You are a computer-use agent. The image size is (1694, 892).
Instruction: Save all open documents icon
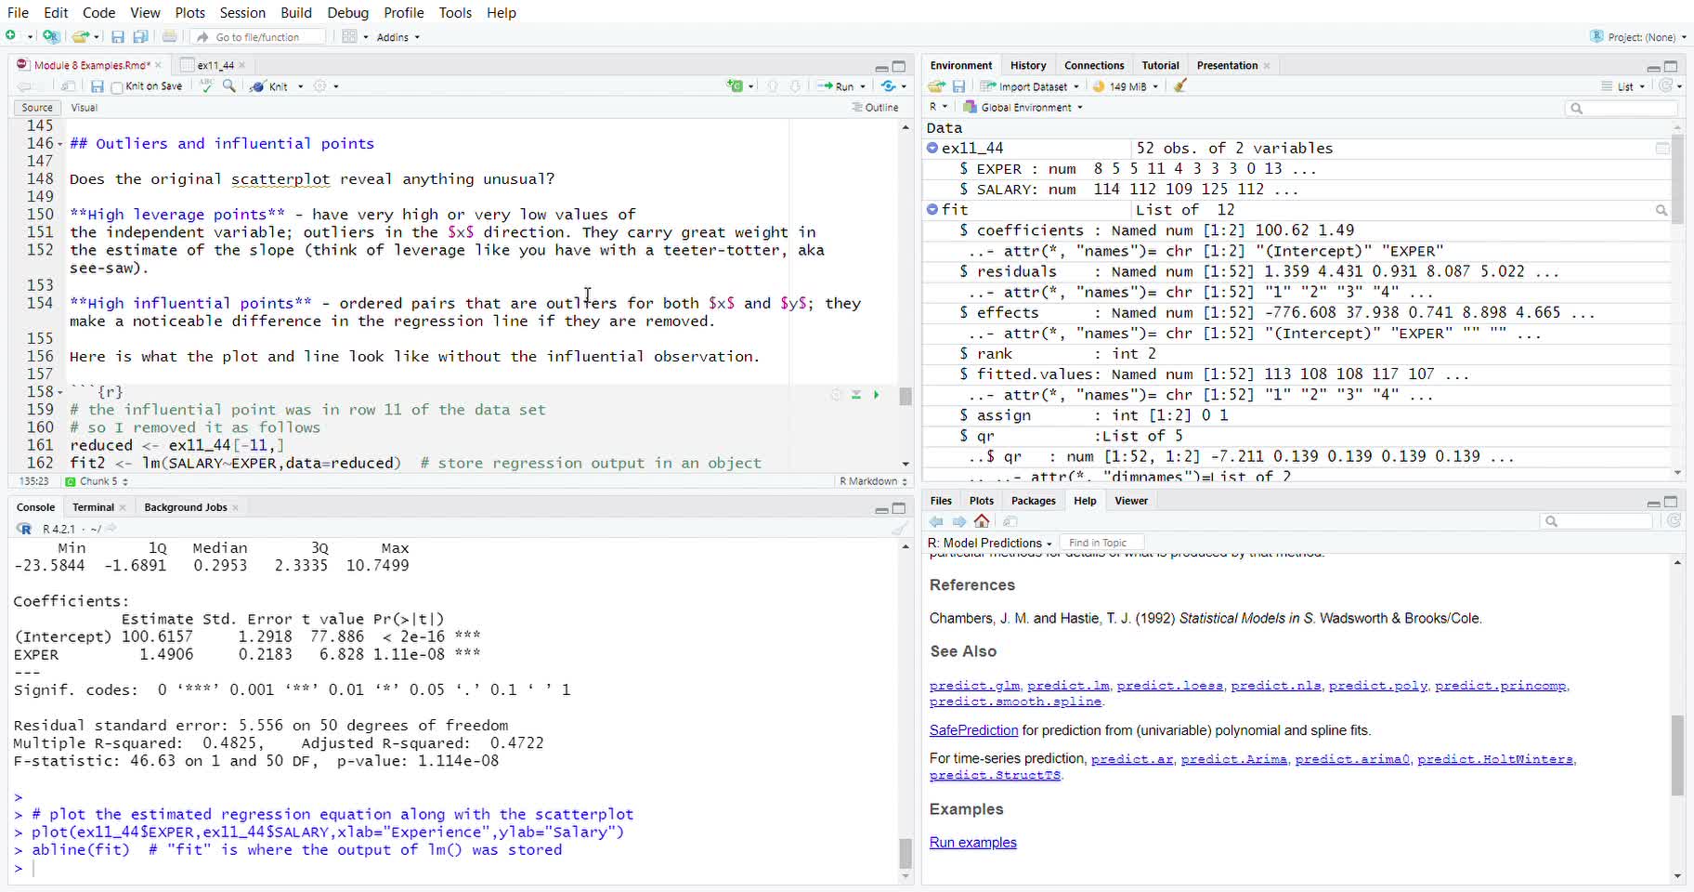140,36
